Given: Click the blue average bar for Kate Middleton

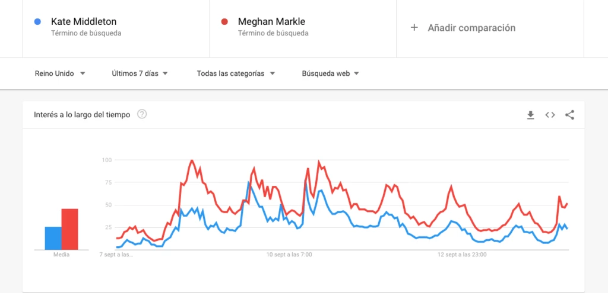Looking at the screenshot, I should pyautogui.click(x=53, y=238).
